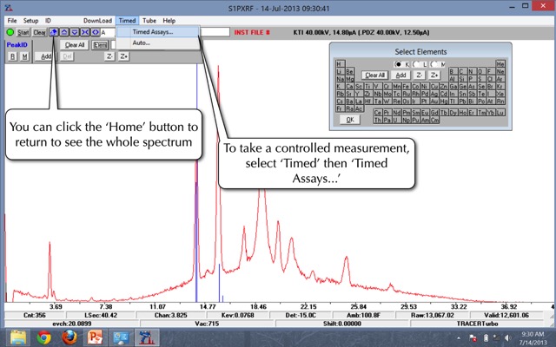Click the Home spectrum view button

coord(55,32)
